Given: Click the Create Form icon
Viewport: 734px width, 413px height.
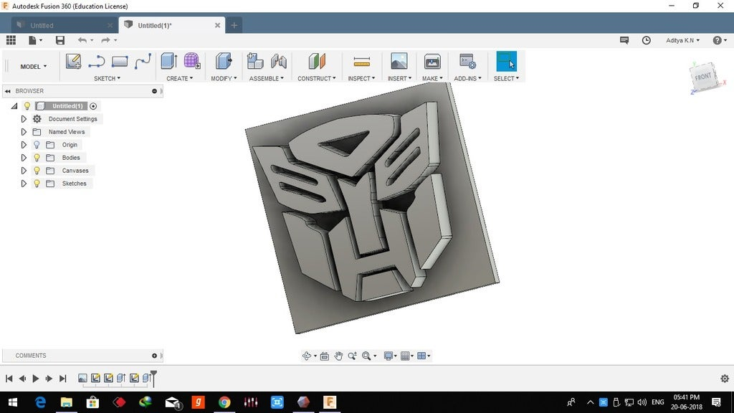Looking at the screenshot, I should pos(191,62).
